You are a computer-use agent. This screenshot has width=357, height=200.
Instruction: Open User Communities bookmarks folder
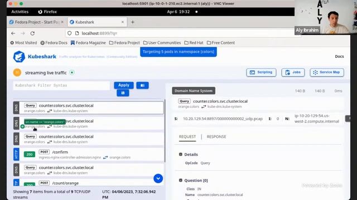pos(162,43)
